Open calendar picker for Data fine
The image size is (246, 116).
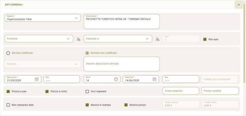(x=154, y=79)
